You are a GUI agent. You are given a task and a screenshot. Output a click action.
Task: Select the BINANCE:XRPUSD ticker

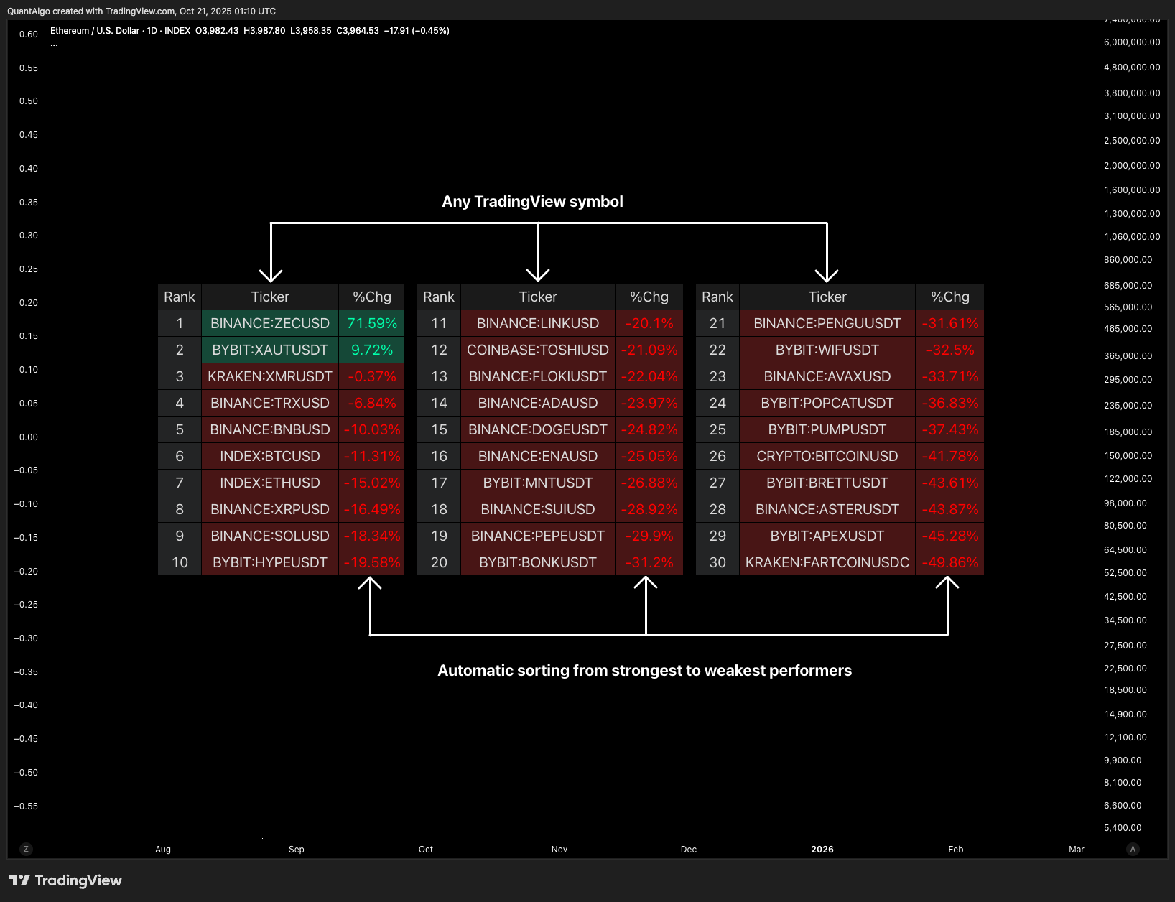pyautogui.click(x=270, y=509)
